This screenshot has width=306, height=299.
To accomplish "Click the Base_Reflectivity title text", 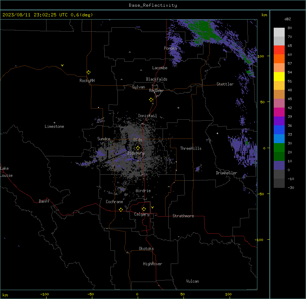I will tap(153, 5).
